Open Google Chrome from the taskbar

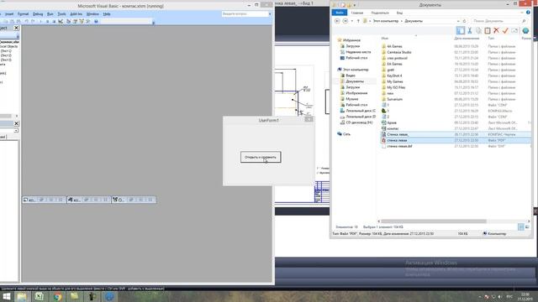57,296
